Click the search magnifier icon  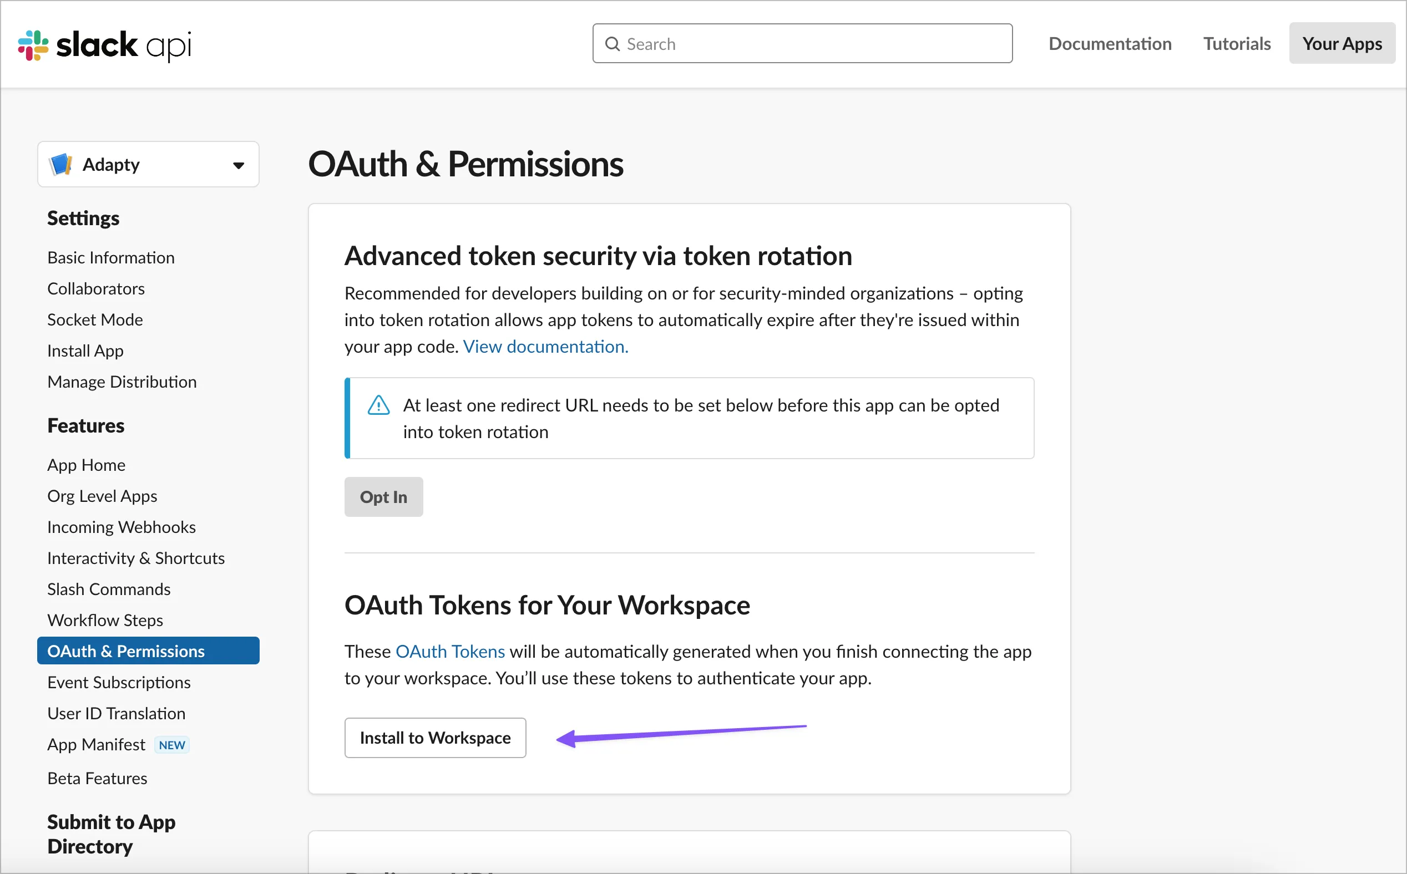click(x=612, y=44)
